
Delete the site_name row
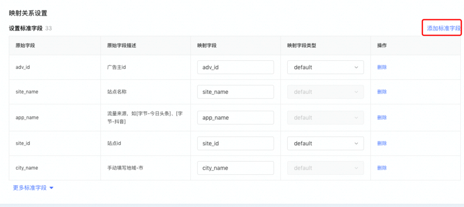tap(382, 92)
